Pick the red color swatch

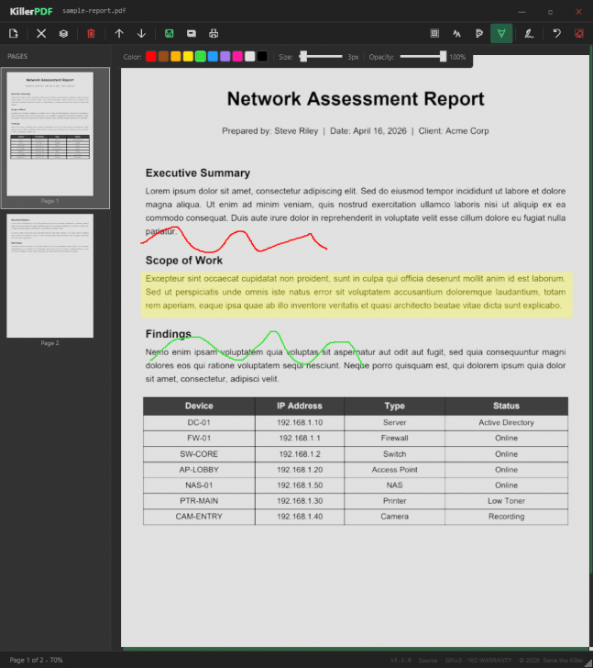[151, 57]
